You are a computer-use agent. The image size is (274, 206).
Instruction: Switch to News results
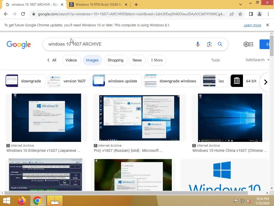pyautogui.click(x=137, y=60)
